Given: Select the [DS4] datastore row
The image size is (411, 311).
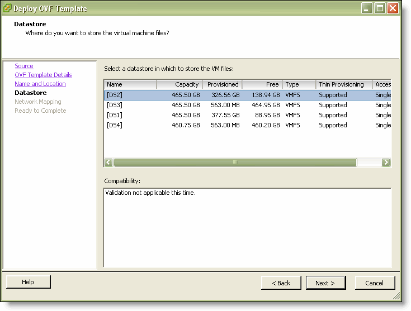Looking at the screenshot, I should click(247, 125).
